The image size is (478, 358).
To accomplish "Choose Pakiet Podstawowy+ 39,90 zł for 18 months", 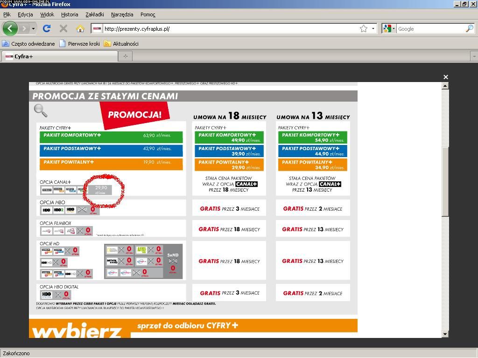I will point(229,151).
